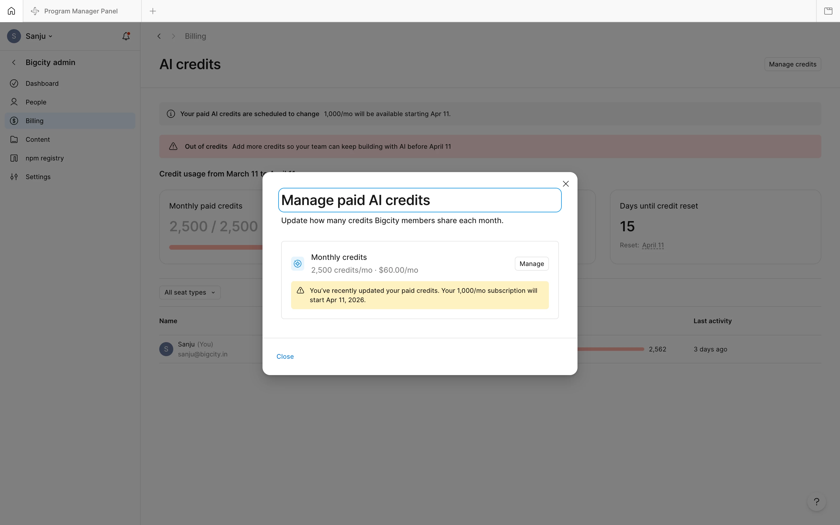Open the All seat types dropdown

pos(190,292)
